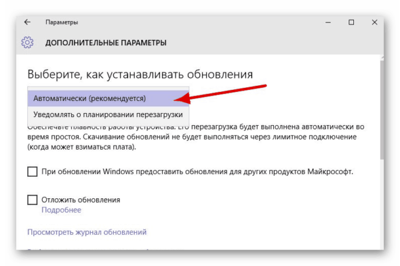Go back using the arrow icon
This screenshot has width=400, height=266.
coord(27,22)
